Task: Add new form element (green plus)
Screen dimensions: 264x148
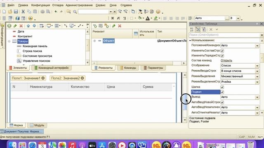Action: pyautogui.click(x=9, y=26)
